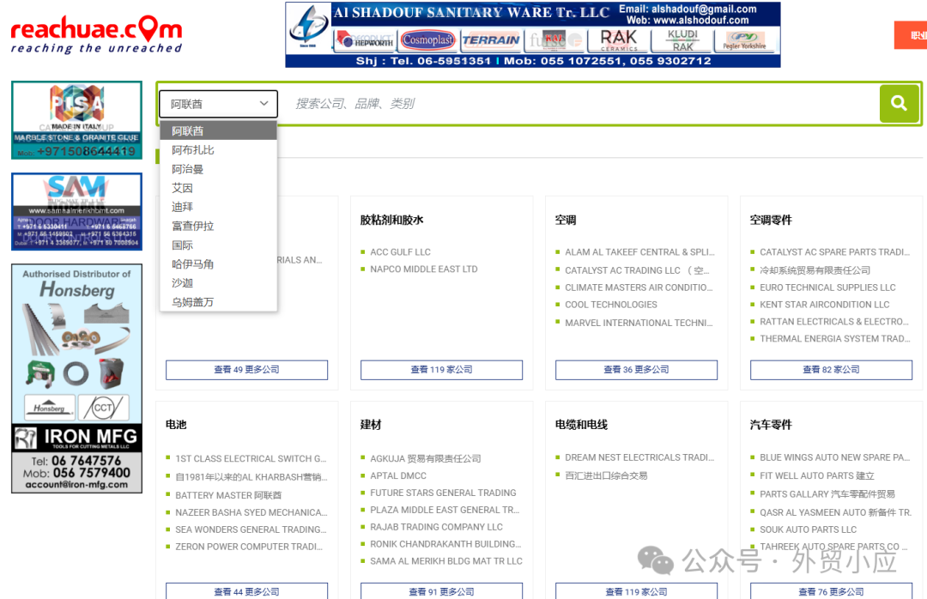Open the Al Shadouf Sanitary Ware banner ad
Image resolution: width=927 pixels, height=599 pixels.
tap(533, 35)
